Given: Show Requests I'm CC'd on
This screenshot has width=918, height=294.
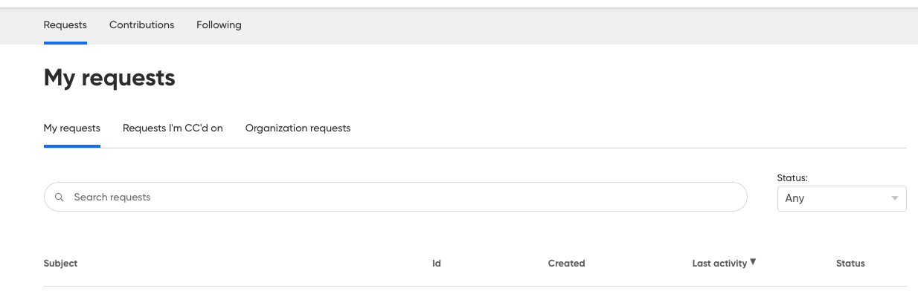Looking at the screenshot, I should click(x=173, y=128).
